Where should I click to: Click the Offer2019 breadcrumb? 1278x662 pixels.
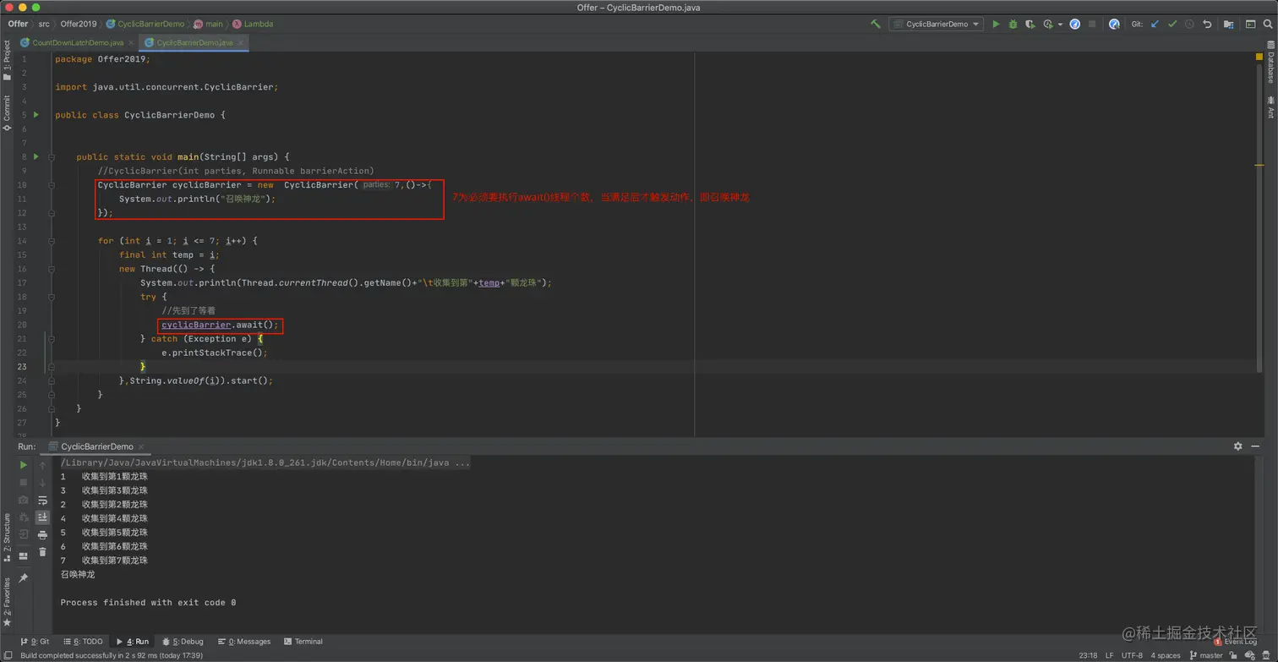click(79, 24)
